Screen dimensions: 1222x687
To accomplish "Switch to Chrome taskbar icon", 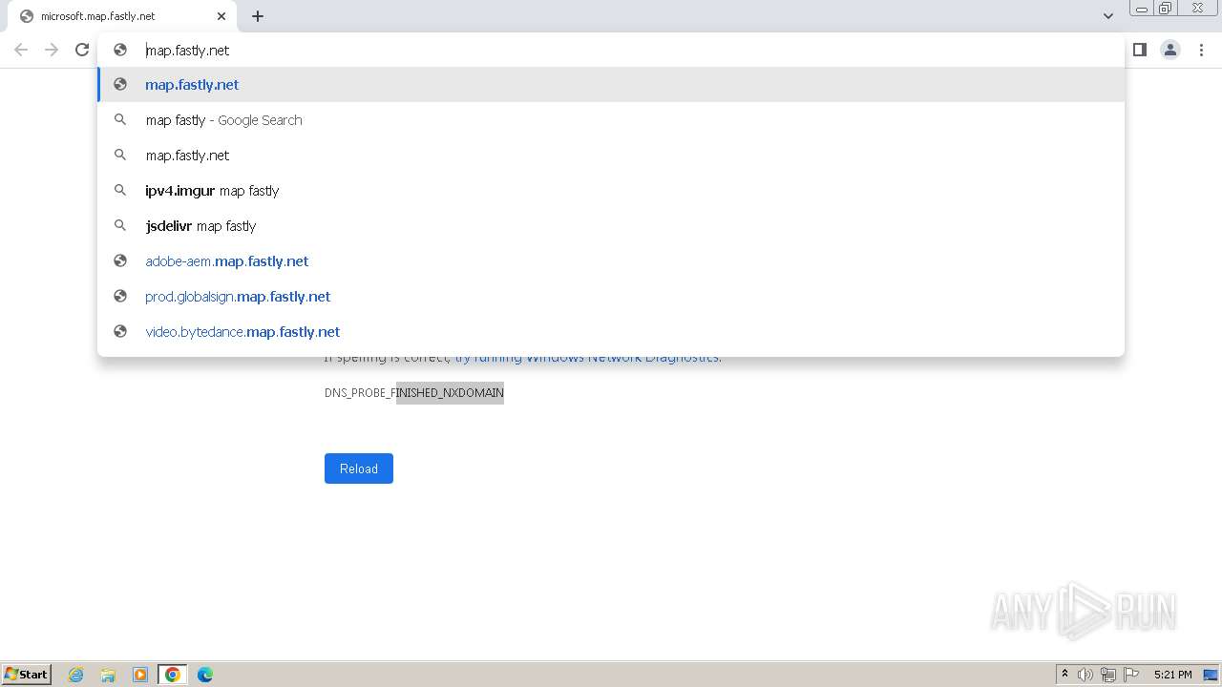I will tap(173, 675).
